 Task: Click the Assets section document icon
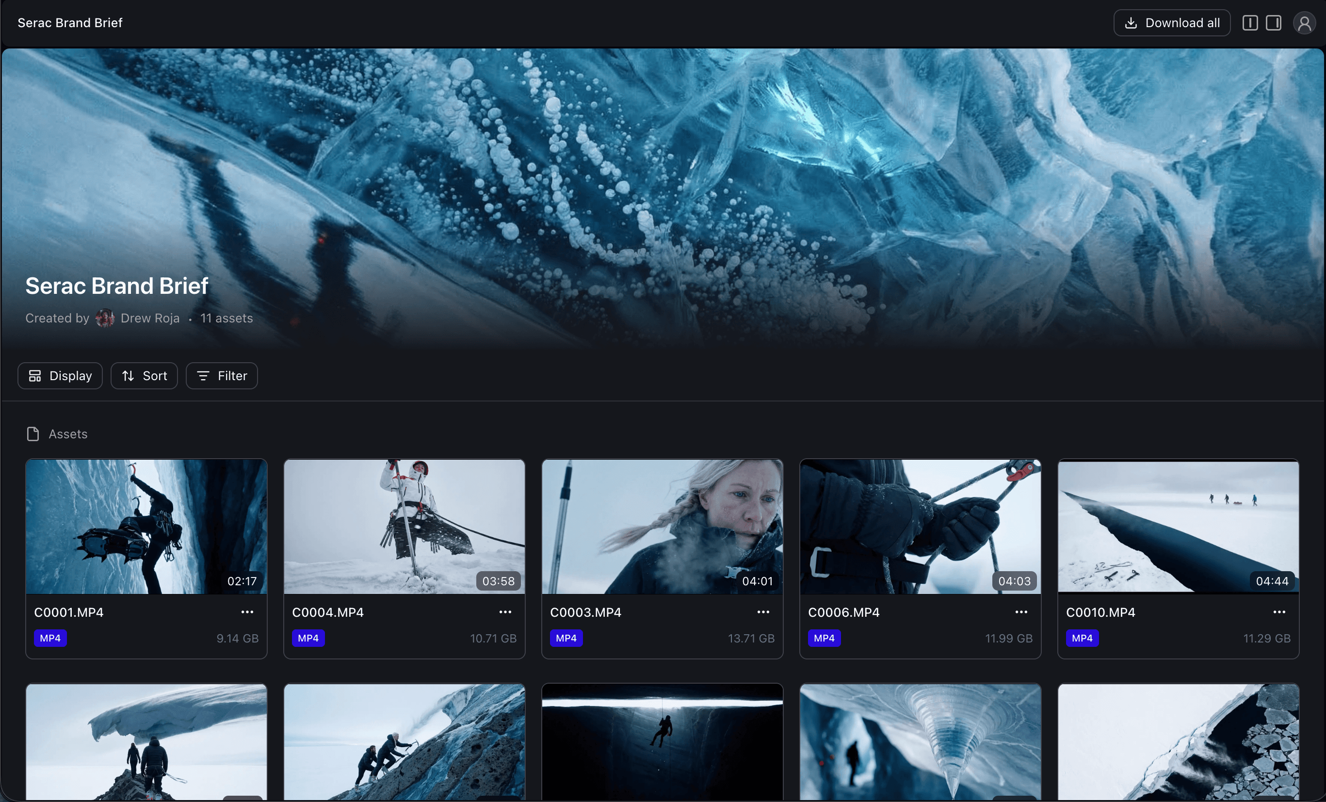32,434
